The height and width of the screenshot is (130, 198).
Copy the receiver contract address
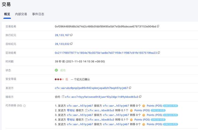[140, 97]
